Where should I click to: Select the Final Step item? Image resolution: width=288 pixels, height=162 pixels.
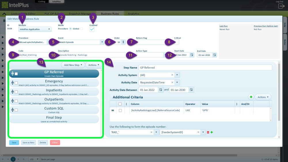coord(54,119)
